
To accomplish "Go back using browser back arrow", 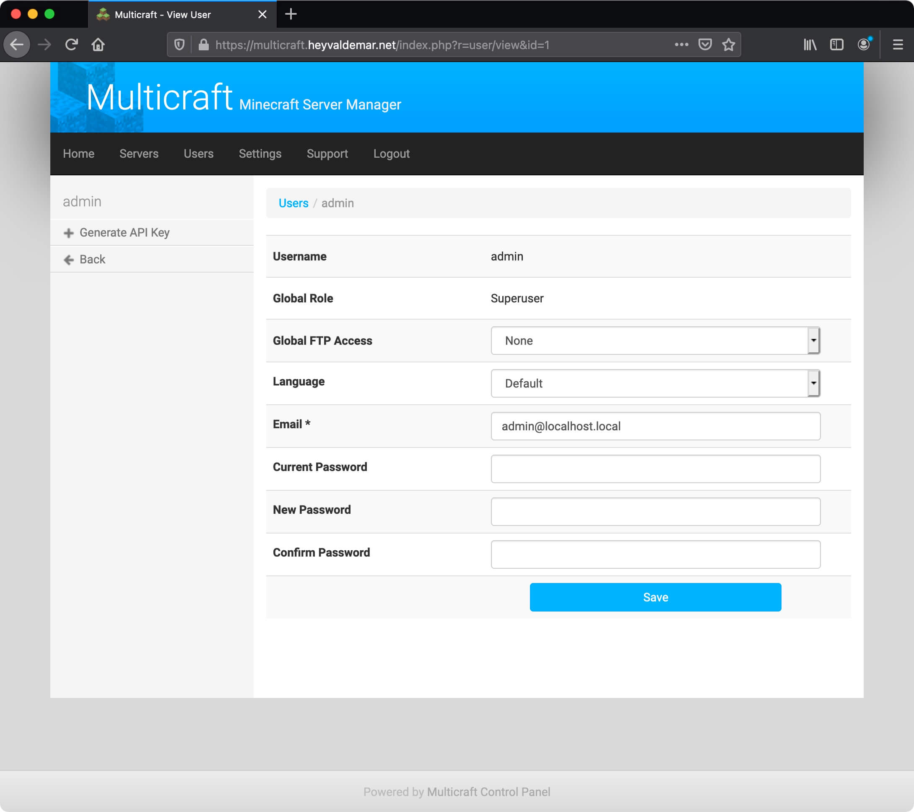I will coord(17,44).
